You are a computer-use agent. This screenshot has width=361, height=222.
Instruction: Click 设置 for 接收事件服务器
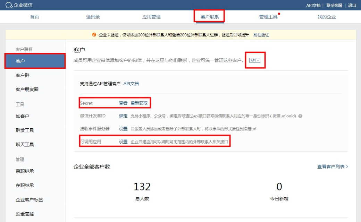coord(123,129)
